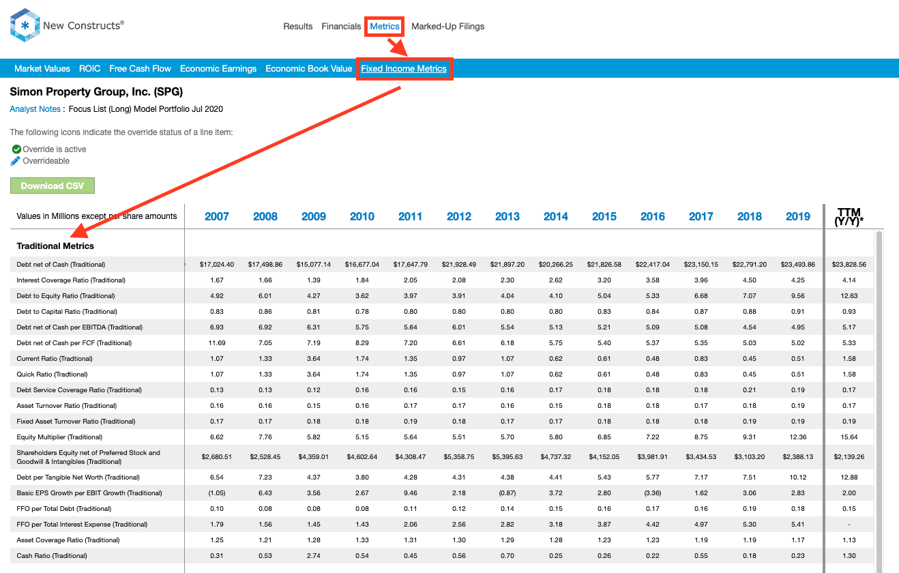This screenshot has height=573, width=899.
Task: Open Fixed Income Metrics section
Action: pyautogui.click(x=404, y=68)
